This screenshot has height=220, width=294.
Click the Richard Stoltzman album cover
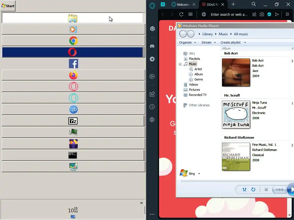click(236, 157)
